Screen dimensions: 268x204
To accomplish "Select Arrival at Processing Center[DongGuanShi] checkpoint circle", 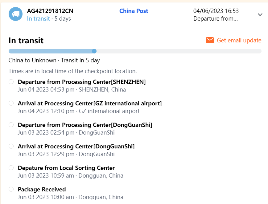I will pyautogui.click(x=11, y=146).
